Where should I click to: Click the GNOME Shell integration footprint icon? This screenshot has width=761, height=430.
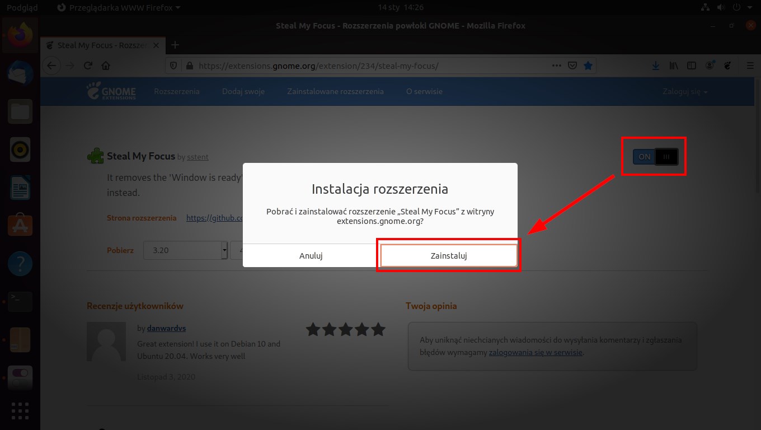(727, 66)
